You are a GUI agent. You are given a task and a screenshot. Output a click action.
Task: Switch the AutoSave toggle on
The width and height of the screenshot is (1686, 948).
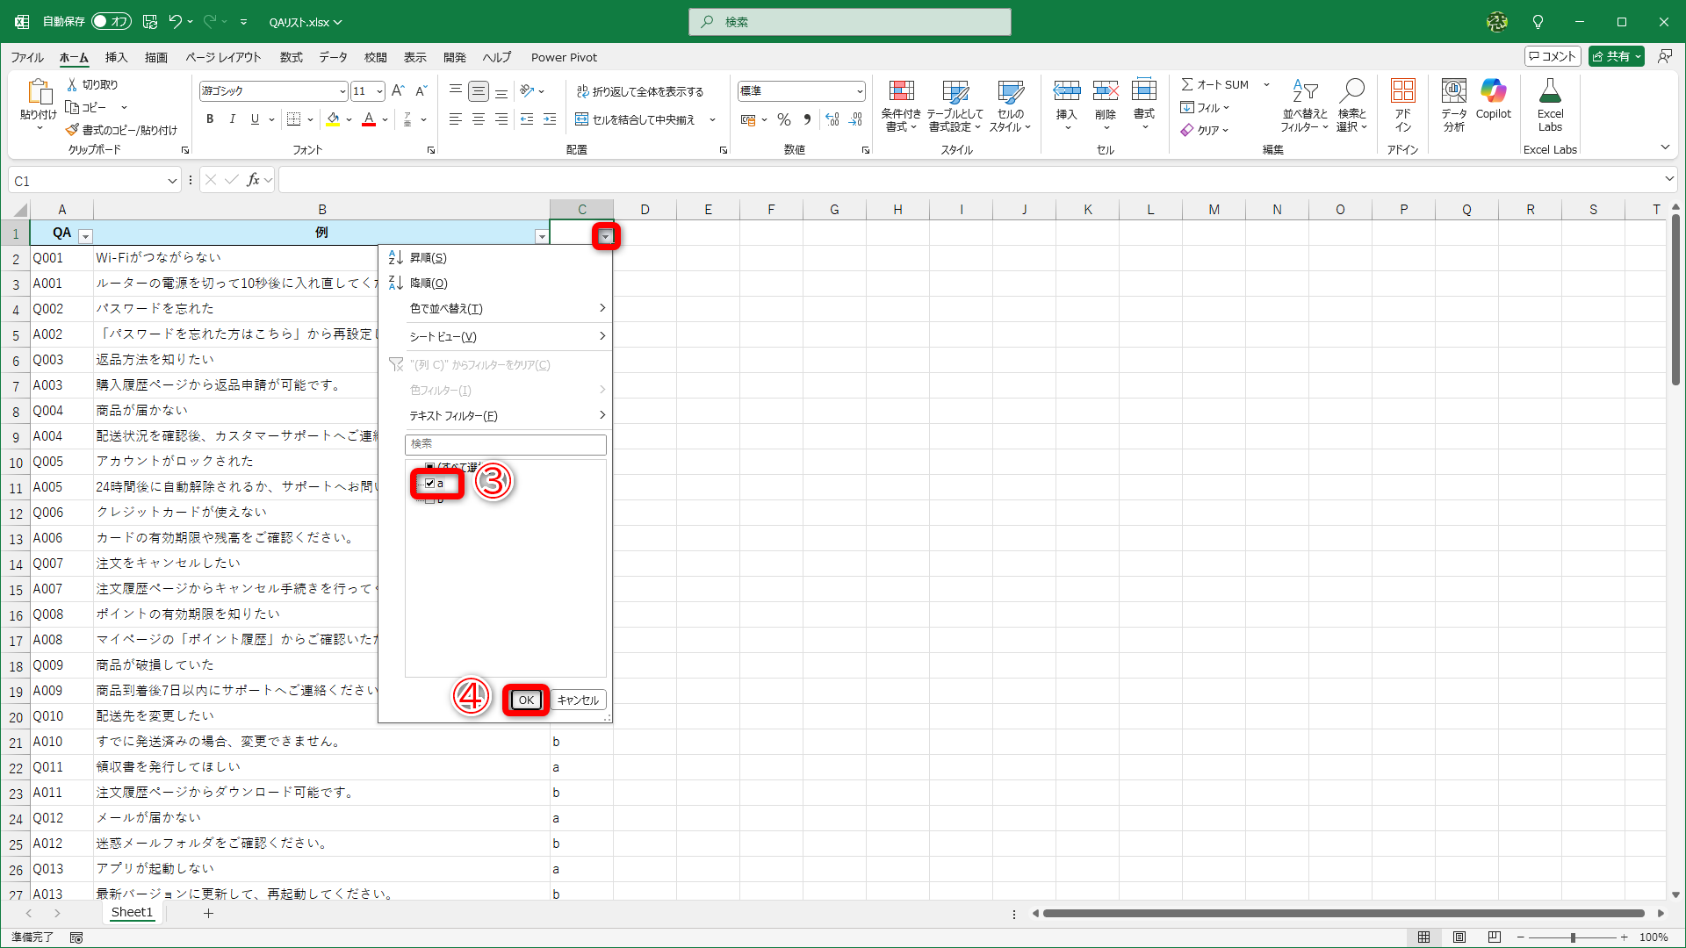click(x=112, y=21)
